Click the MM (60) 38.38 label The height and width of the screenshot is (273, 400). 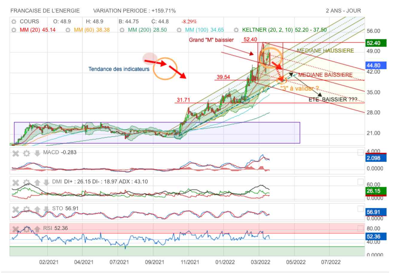pos(92,30)
